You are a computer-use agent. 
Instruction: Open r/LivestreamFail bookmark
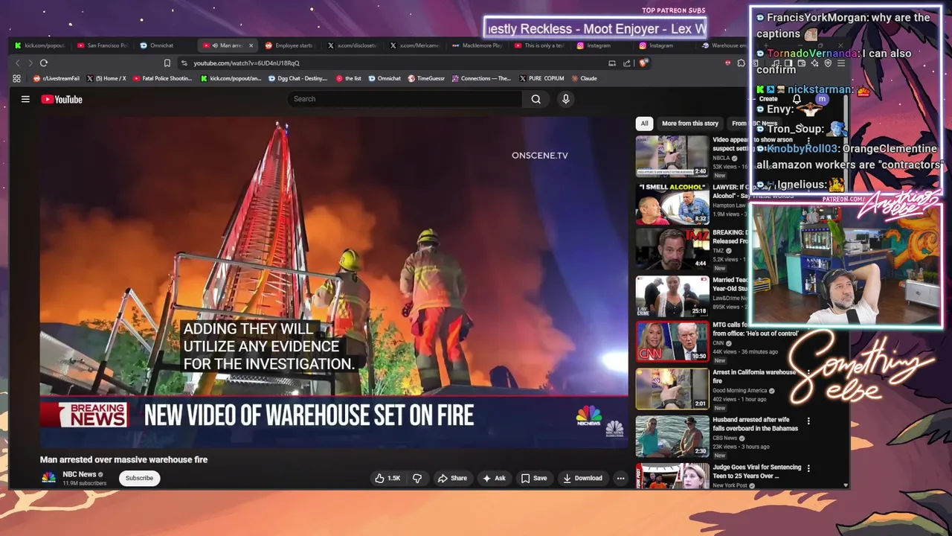pos(57,78)
